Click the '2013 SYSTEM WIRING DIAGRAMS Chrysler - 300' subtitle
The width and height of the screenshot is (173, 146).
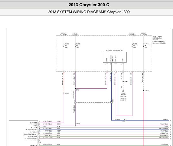click(89, 12)
